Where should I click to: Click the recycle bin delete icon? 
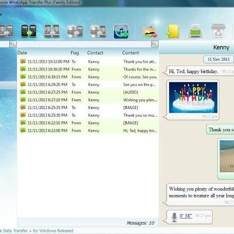click(x=218, y=31)
